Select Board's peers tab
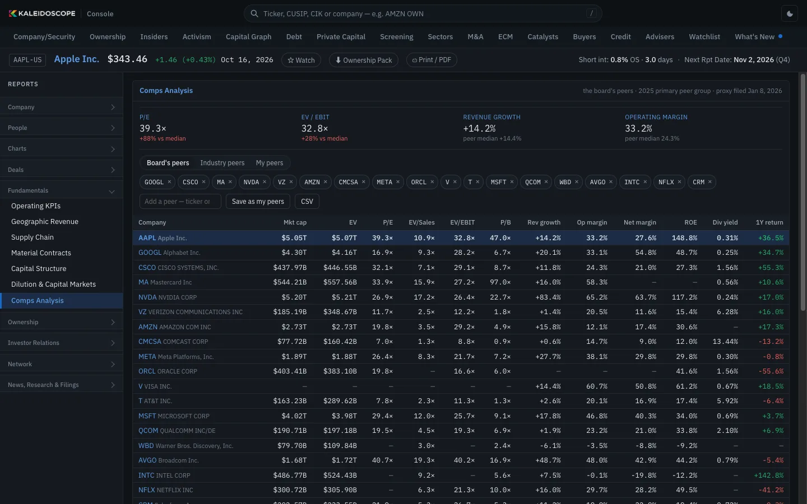Image resolution: width=807 pixels, height=504 pixels. click(x=168, y=163)
